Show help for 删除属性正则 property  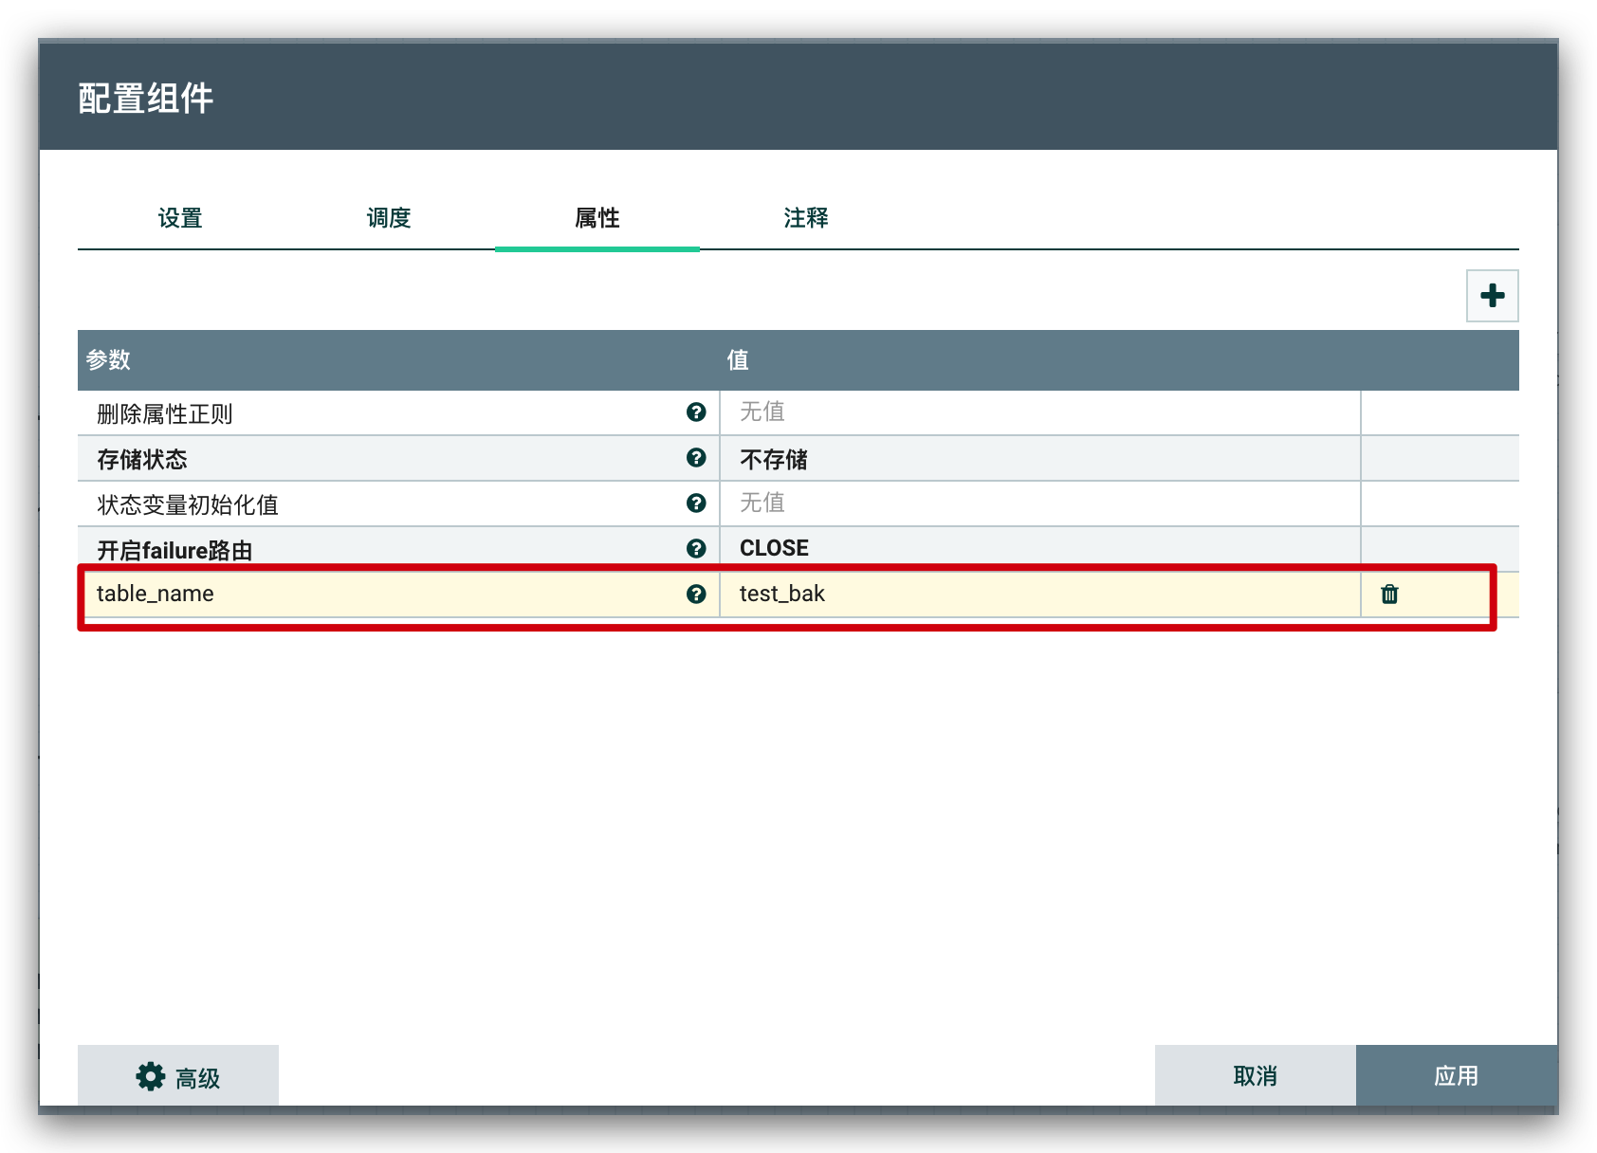(x=696, y=412)
